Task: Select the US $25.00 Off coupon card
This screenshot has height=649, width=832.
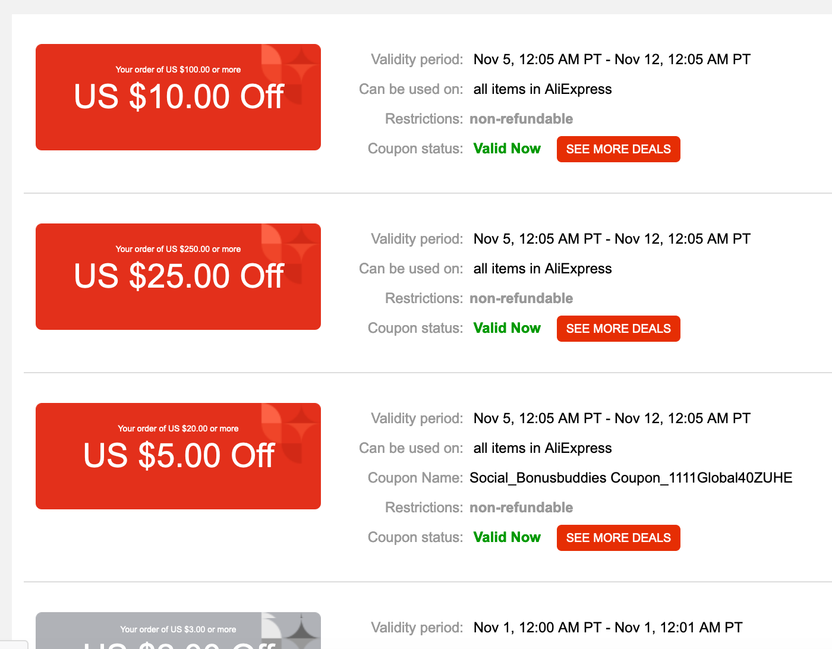Action: (178, 276)
